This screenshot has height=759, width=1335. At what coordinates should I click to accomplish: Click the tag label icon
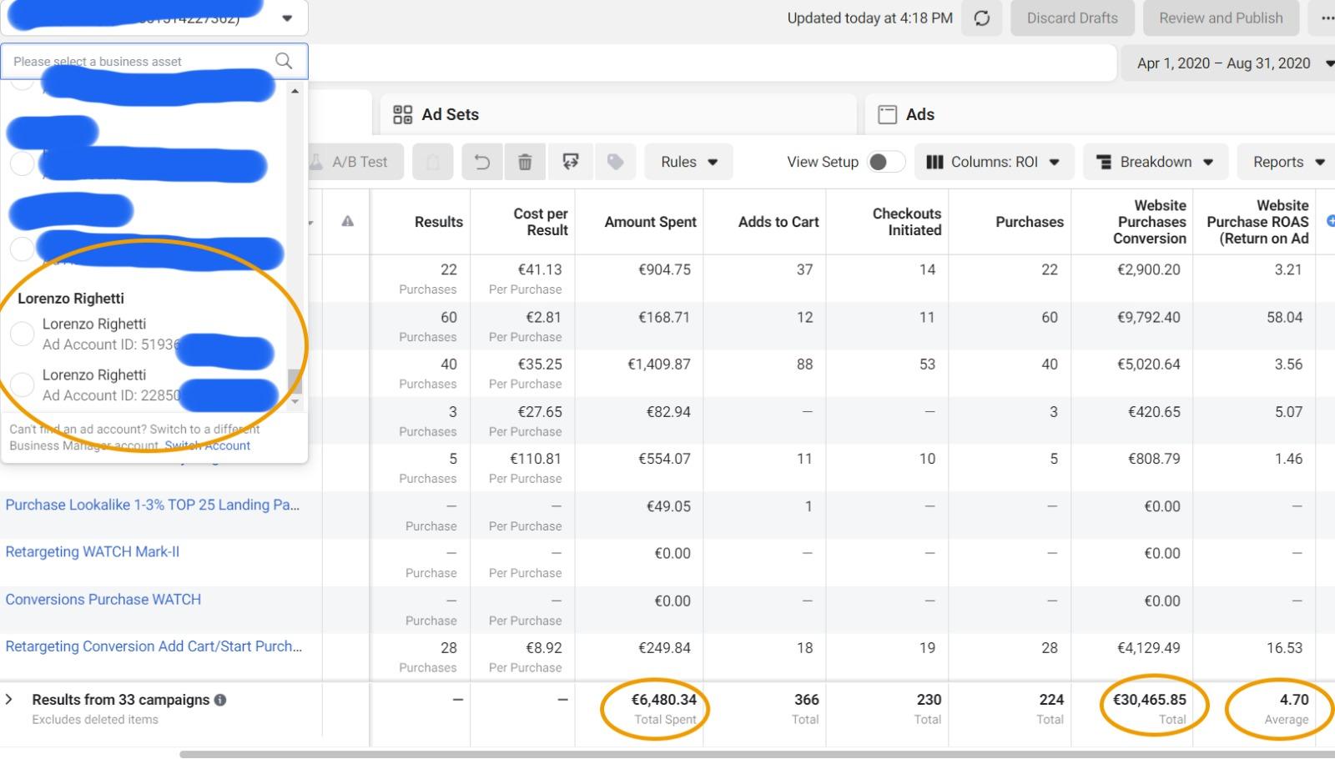coord(615,162)
